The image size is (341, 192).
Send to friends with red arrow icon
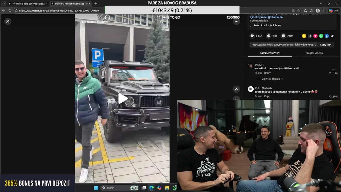pyautogui.click(x=315, y=36)
